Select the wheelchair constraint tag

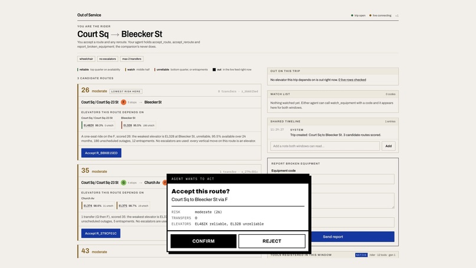click(86, 59)
